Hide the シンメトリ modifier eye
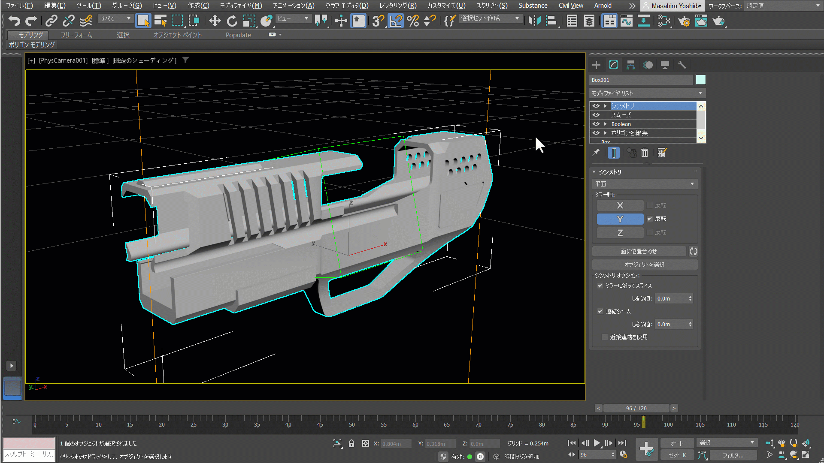Screen dimensions: 824x463 pos(596,106)
